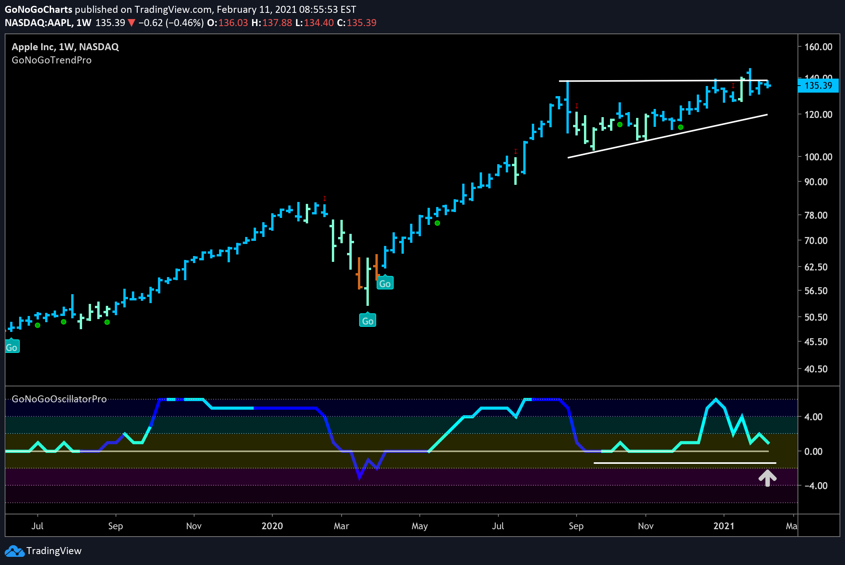Click the red marker above January 2021 bar
Viewport: 845px width, 565px height.
[x=733, y=86]
